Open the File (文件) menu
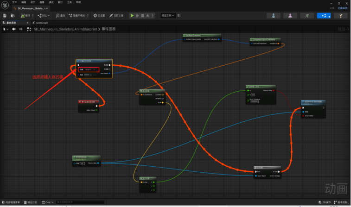351x207 pixels. tap(14, 2)
